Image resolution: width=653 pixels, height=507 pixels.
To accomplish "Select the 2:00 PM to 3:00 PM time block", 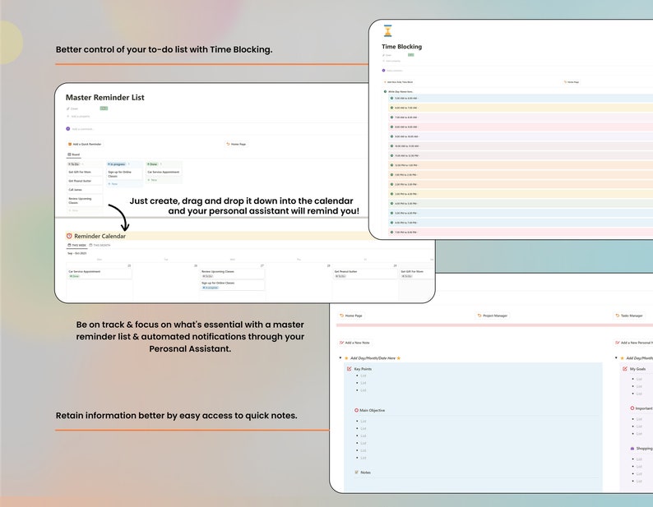I will click(x=521, y=184).
